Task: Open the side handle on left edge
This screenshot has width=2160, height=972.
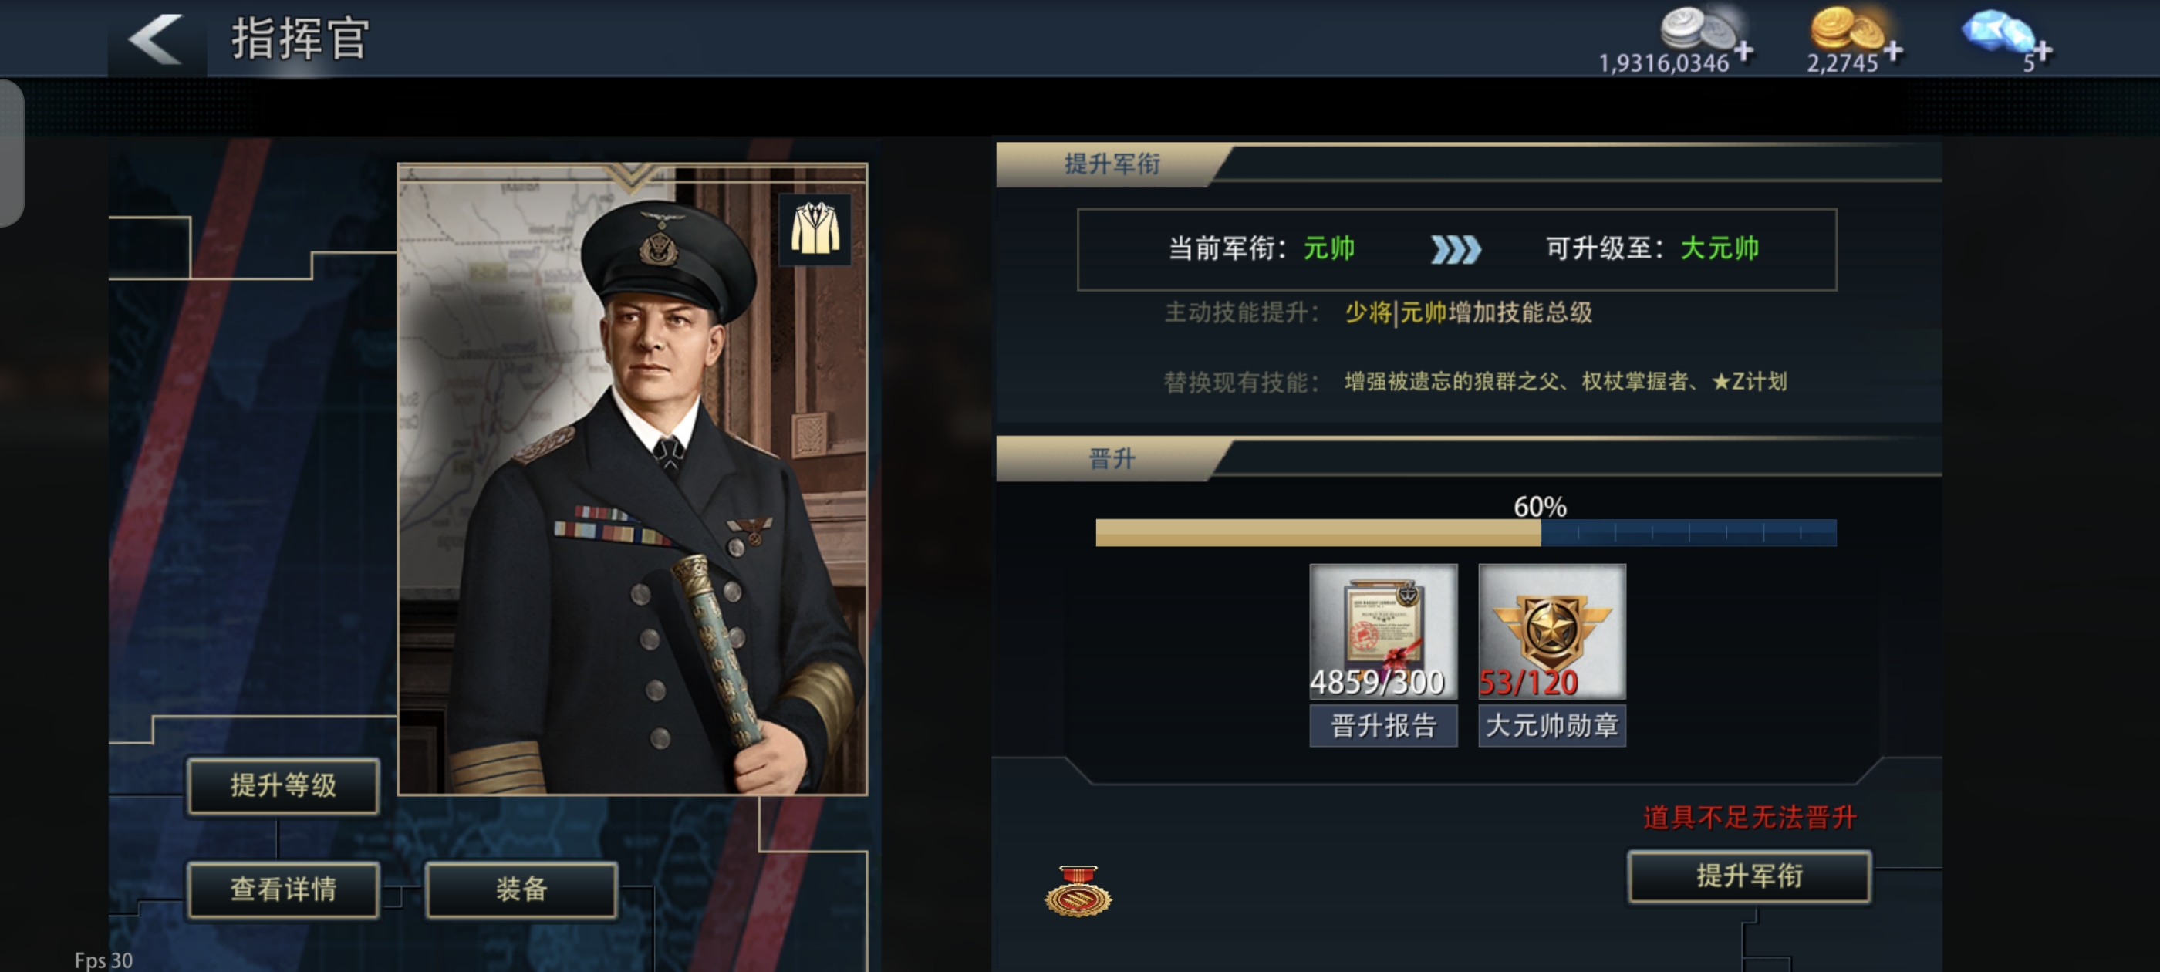Action: tap(11, 153)
